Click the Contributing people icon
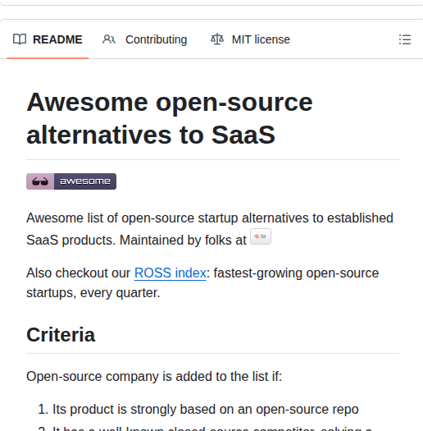This screenshot has height=431, width=423. click(x=109, y=39)
